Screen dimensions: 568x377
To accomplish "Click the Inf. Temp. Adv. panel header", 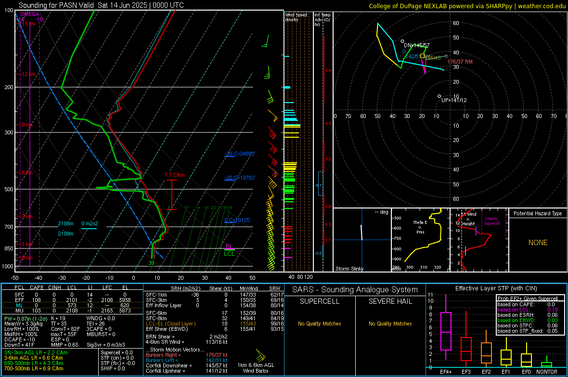I will coord(323,20).
